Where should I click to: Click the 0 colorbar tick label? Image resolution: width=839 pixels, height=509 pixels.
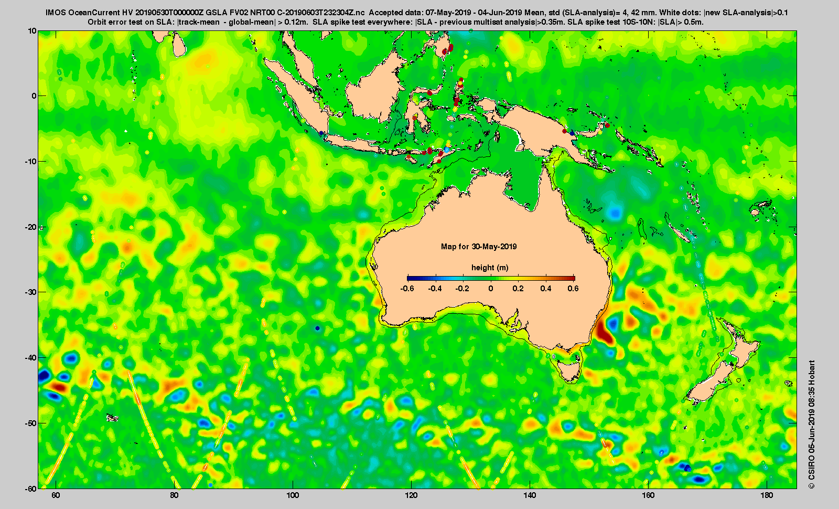[491, 289]
